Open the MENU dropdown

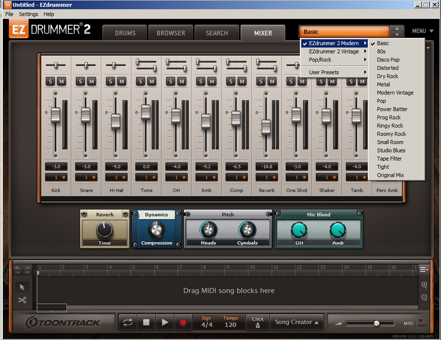(423, 31)
